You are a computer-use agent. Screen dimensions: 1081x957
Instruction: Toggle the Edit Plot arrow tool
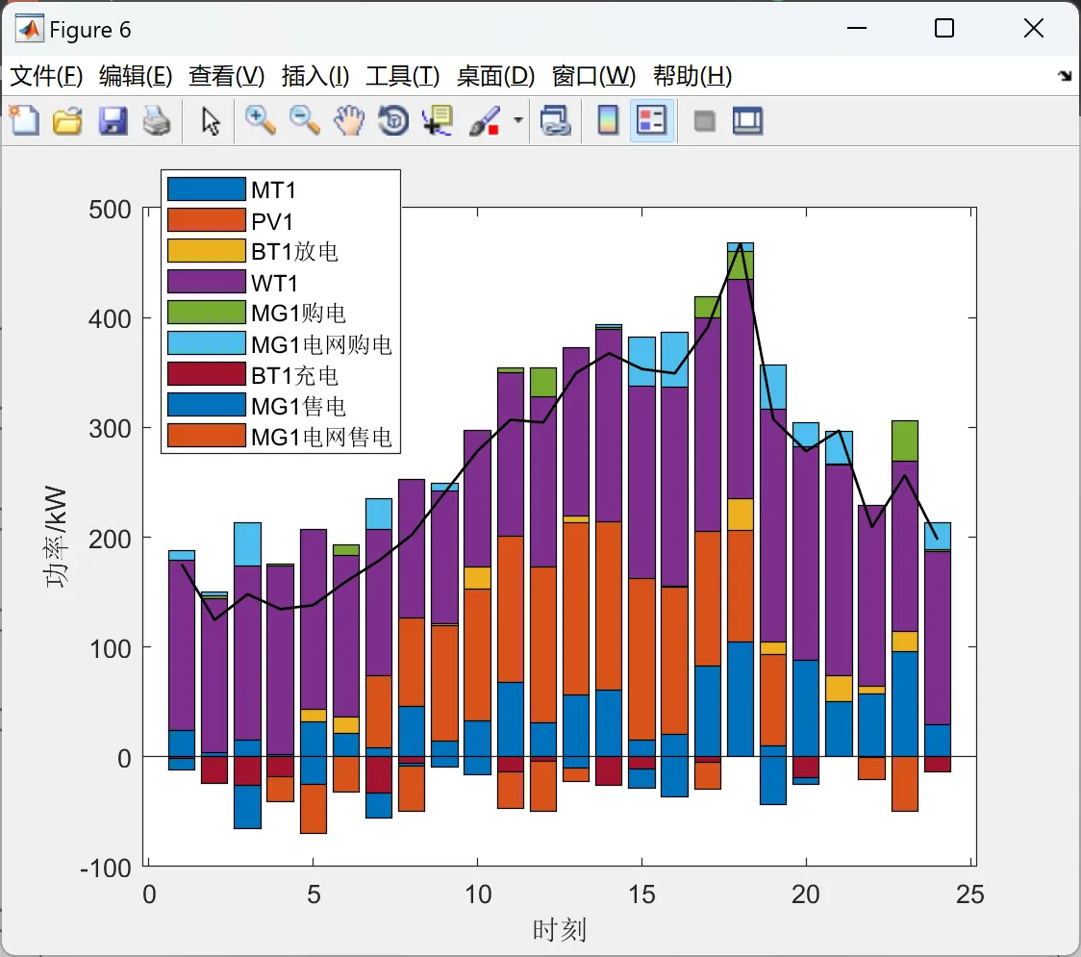(x=211, y=120)
